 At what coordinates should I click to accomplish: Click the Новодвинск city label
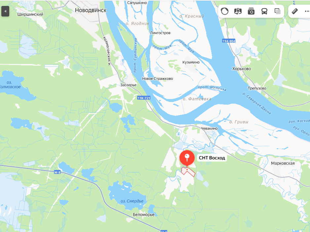(91, 10)
